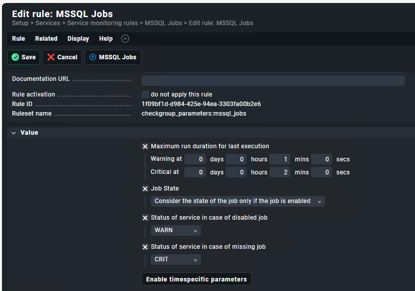The image size is (415, 291).
Task: Open the Job State consideration dropdown
Action: (x=238, y=201)
